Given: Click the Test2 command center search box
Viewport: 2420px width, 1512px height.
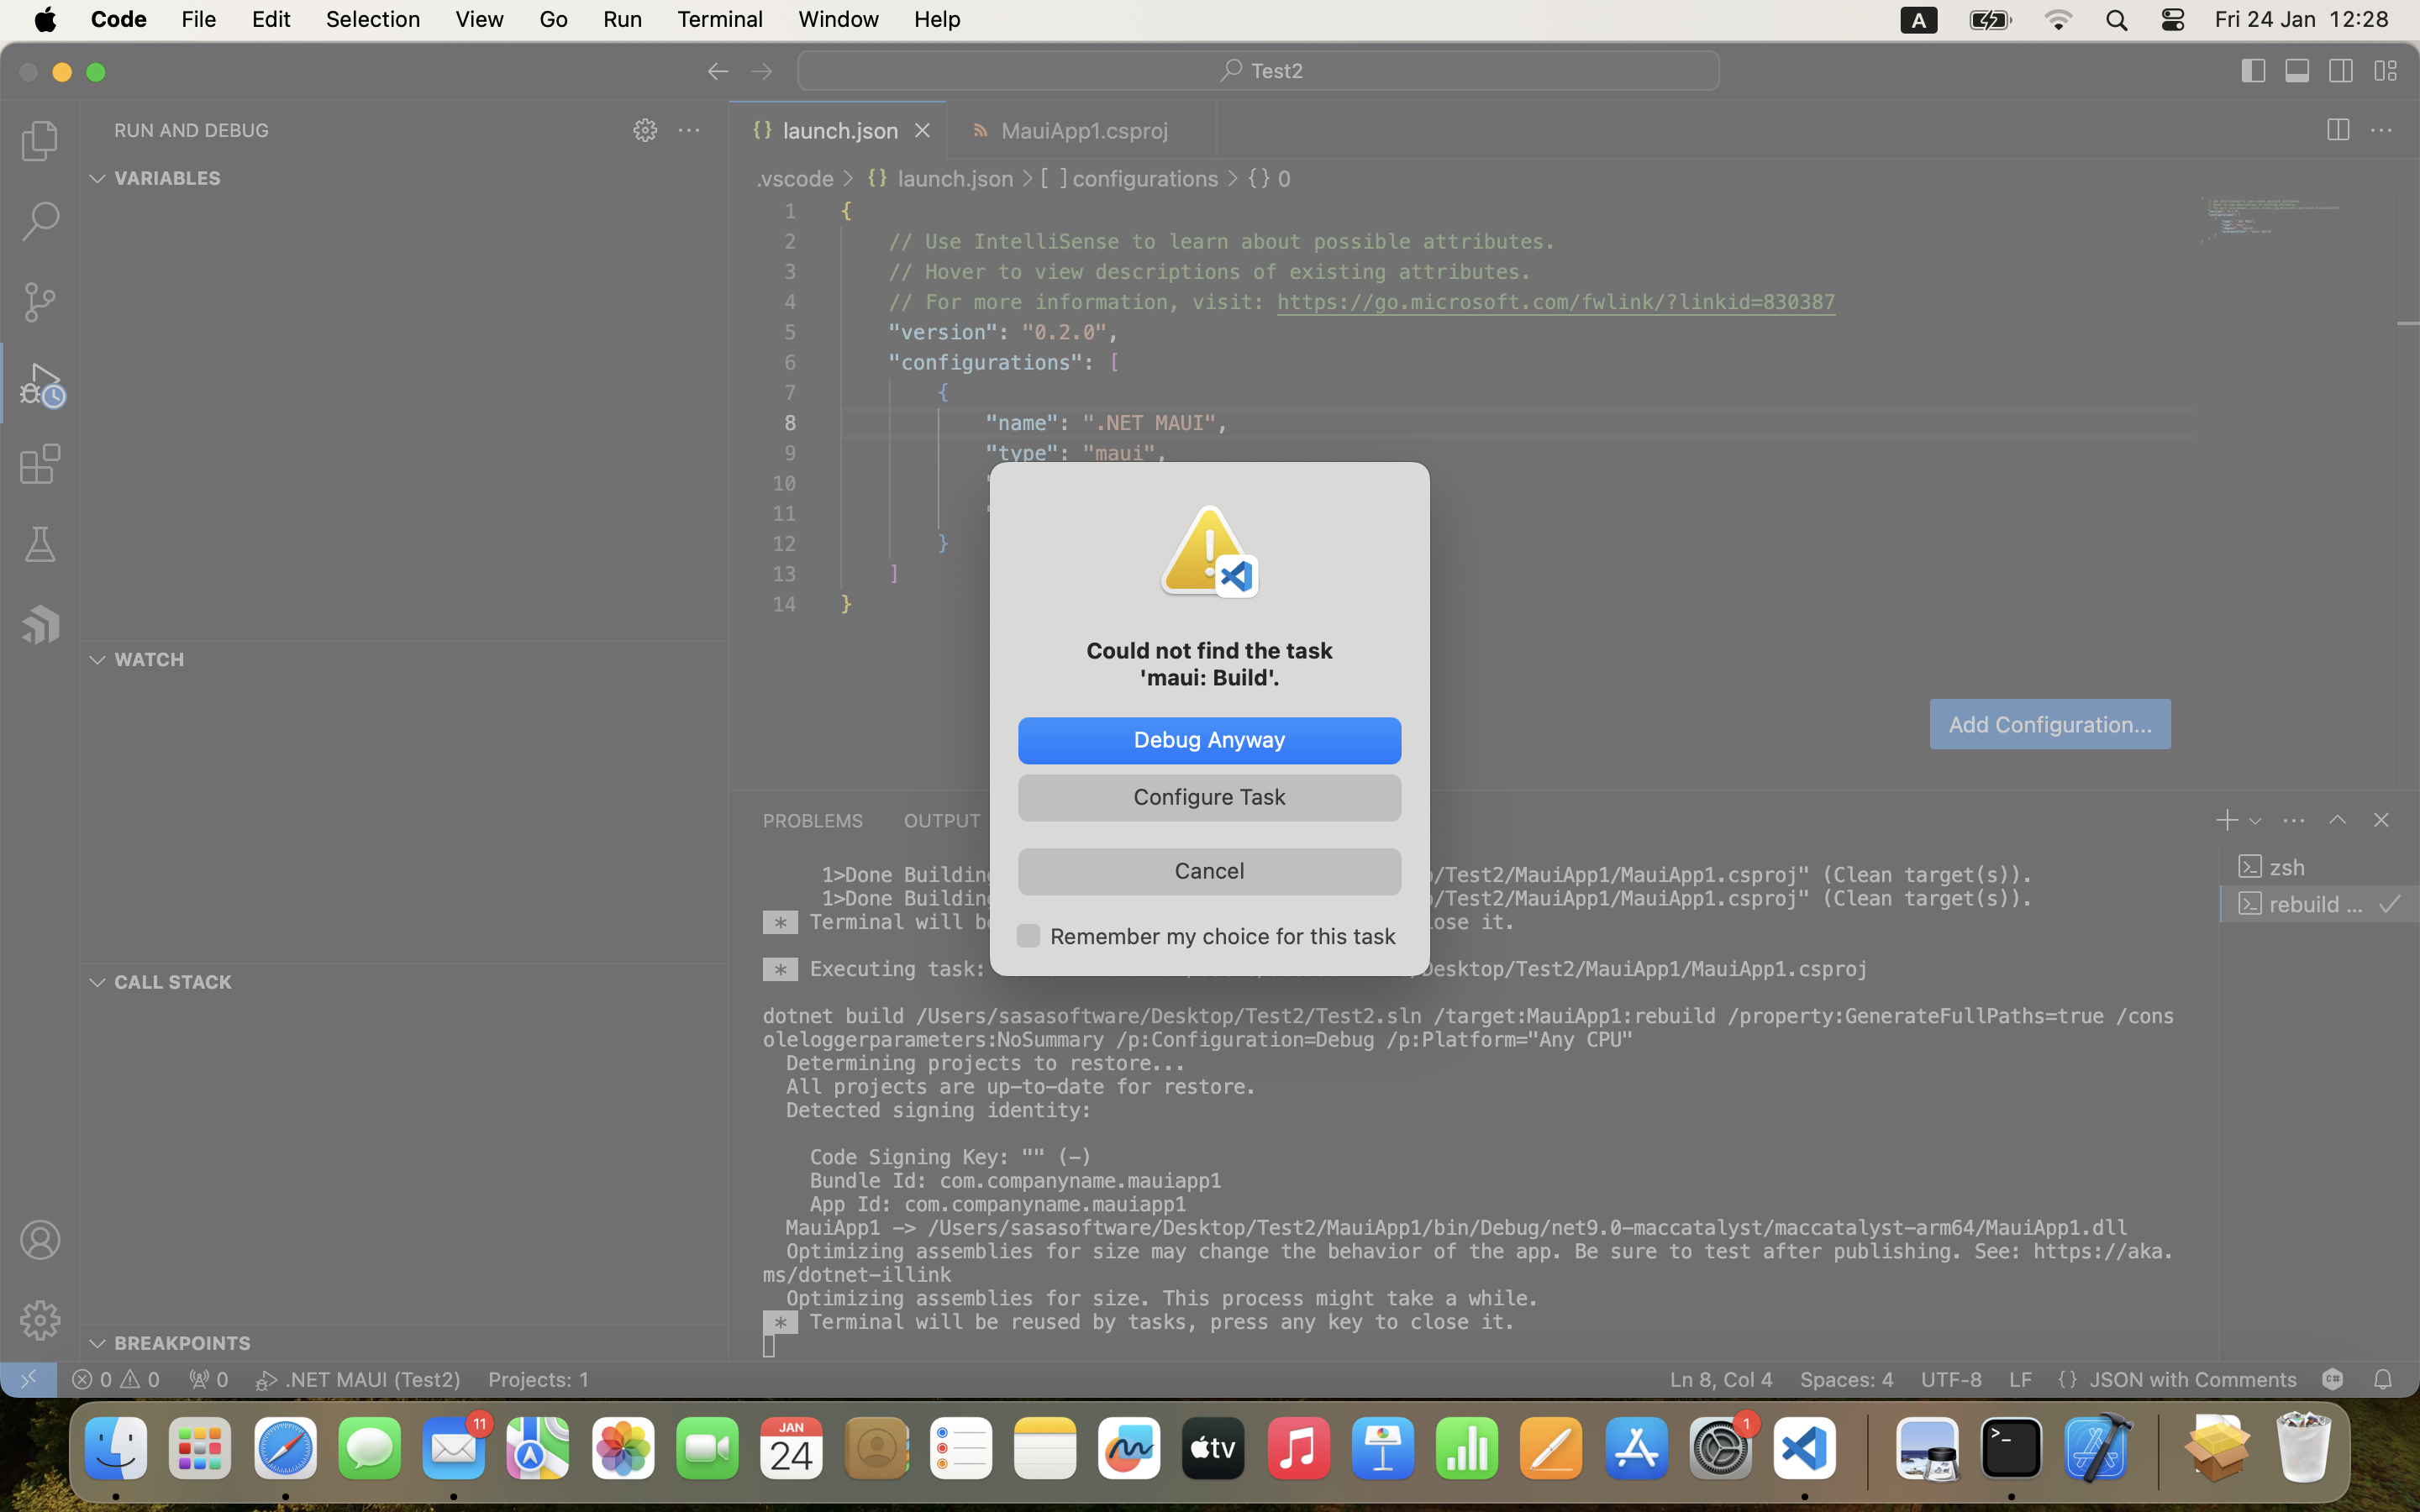Looking at the screenshot, I should tap(1258, 71).
